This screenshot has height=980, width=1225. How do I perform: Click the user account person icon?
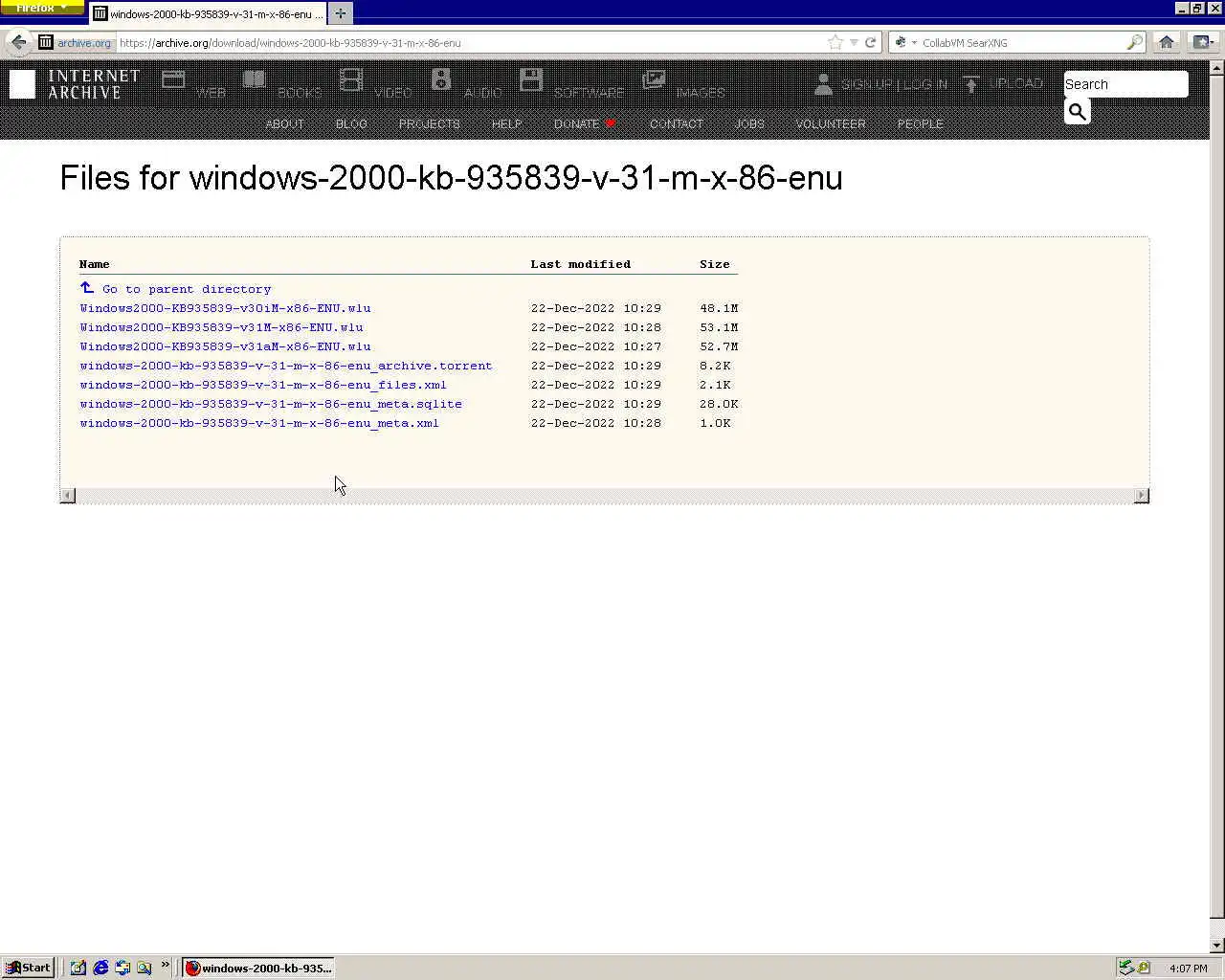click(823, 84)
